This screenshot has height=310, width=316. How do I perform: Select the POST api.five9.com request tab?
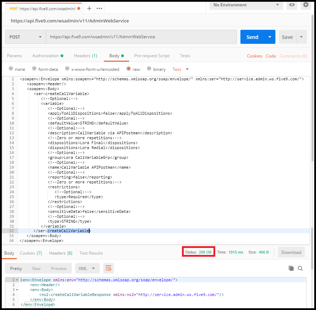tap(43, 8)
